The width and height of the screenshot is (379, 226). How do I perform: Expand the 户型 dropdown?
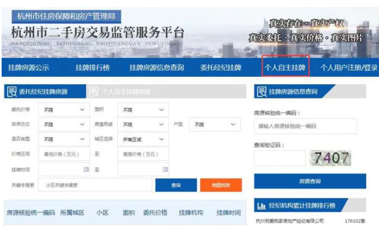[x=215, y=125]
